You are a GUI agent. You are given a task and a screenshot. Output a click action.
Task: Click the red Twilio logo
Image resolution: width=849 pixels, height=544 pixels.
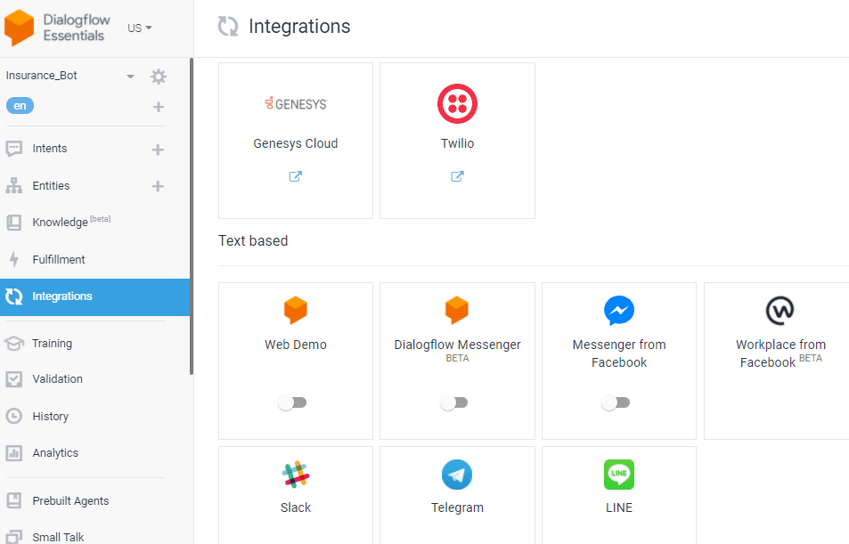point(458,103)
